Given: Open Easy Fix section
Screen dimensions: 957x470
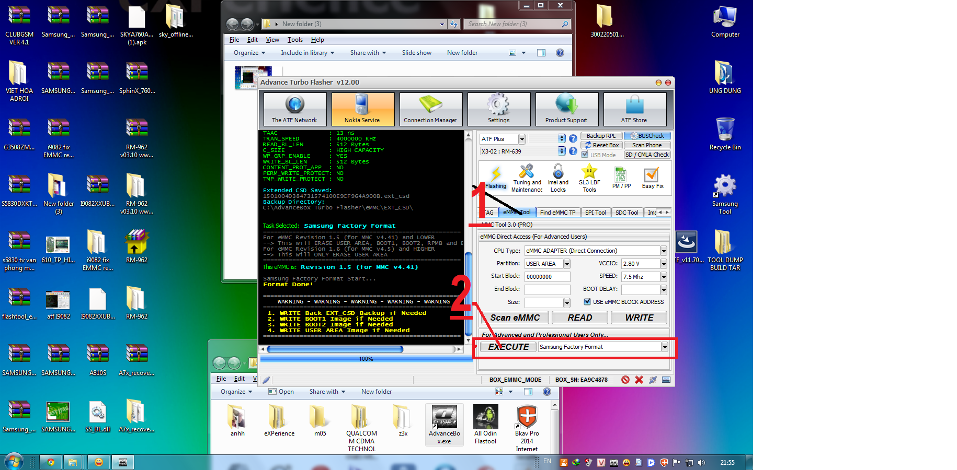Looking at the screenshot, I should click(652, 179).
